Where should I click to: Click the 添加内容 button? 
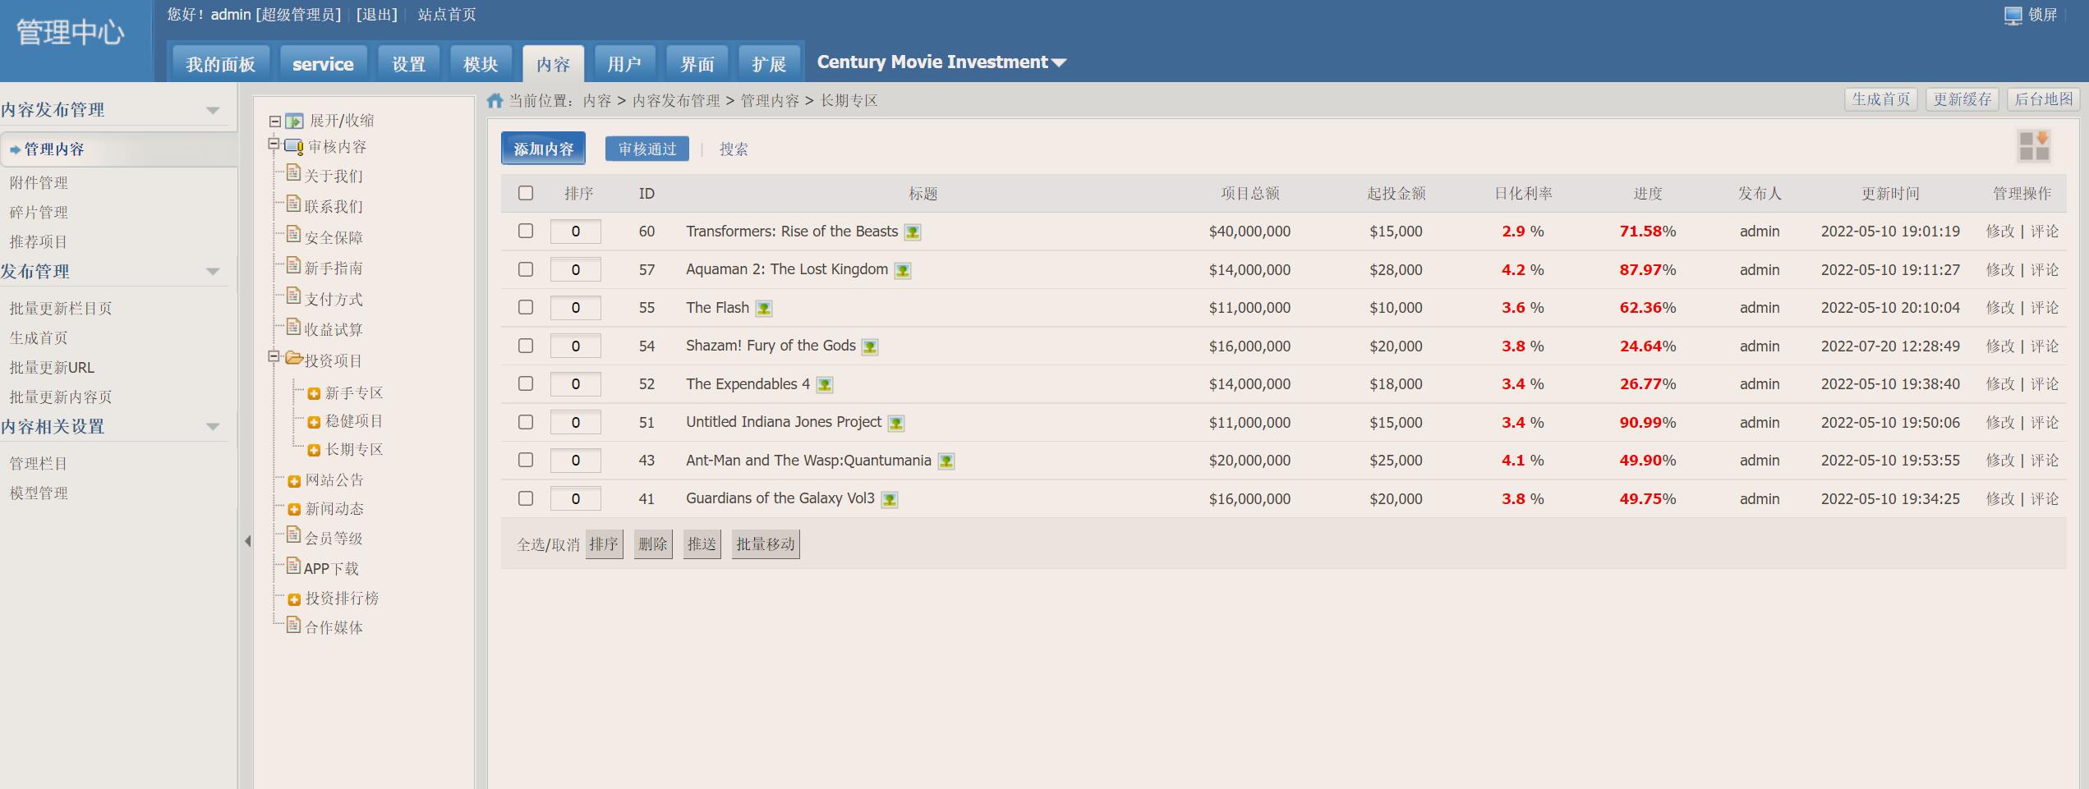[x=543, y=149]
